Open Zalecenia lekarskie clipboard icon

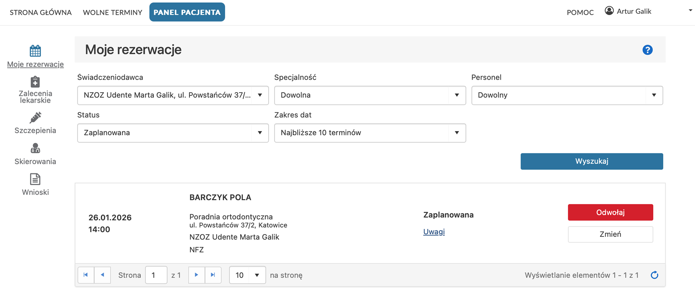point(35,82)
